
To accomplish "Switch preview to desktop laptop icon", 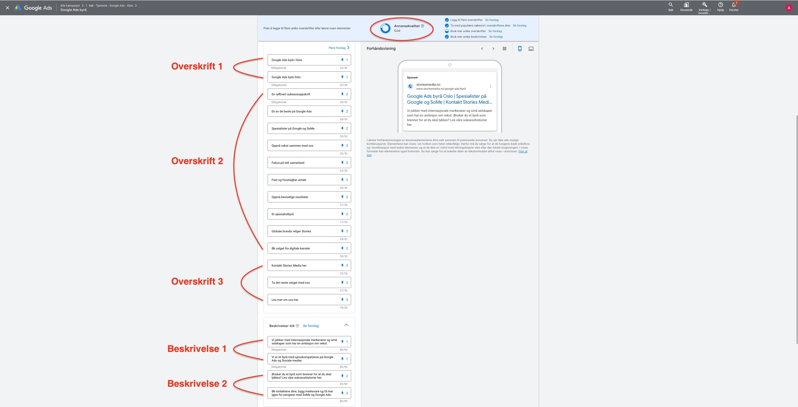I will click(531, 49).
